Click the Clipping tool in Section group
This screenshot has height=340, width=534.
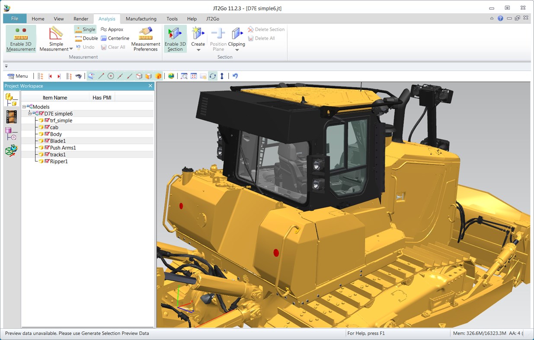[x=237, y=39]
